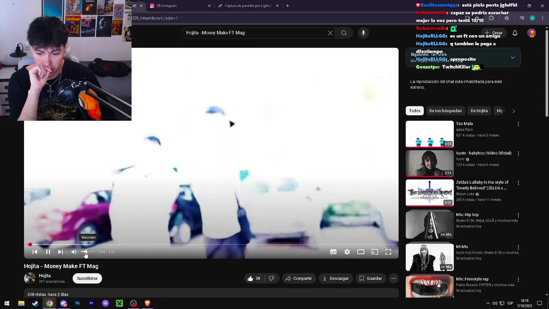
Task: Open the Mi Mix playlist title
Action: pos(462,247)
